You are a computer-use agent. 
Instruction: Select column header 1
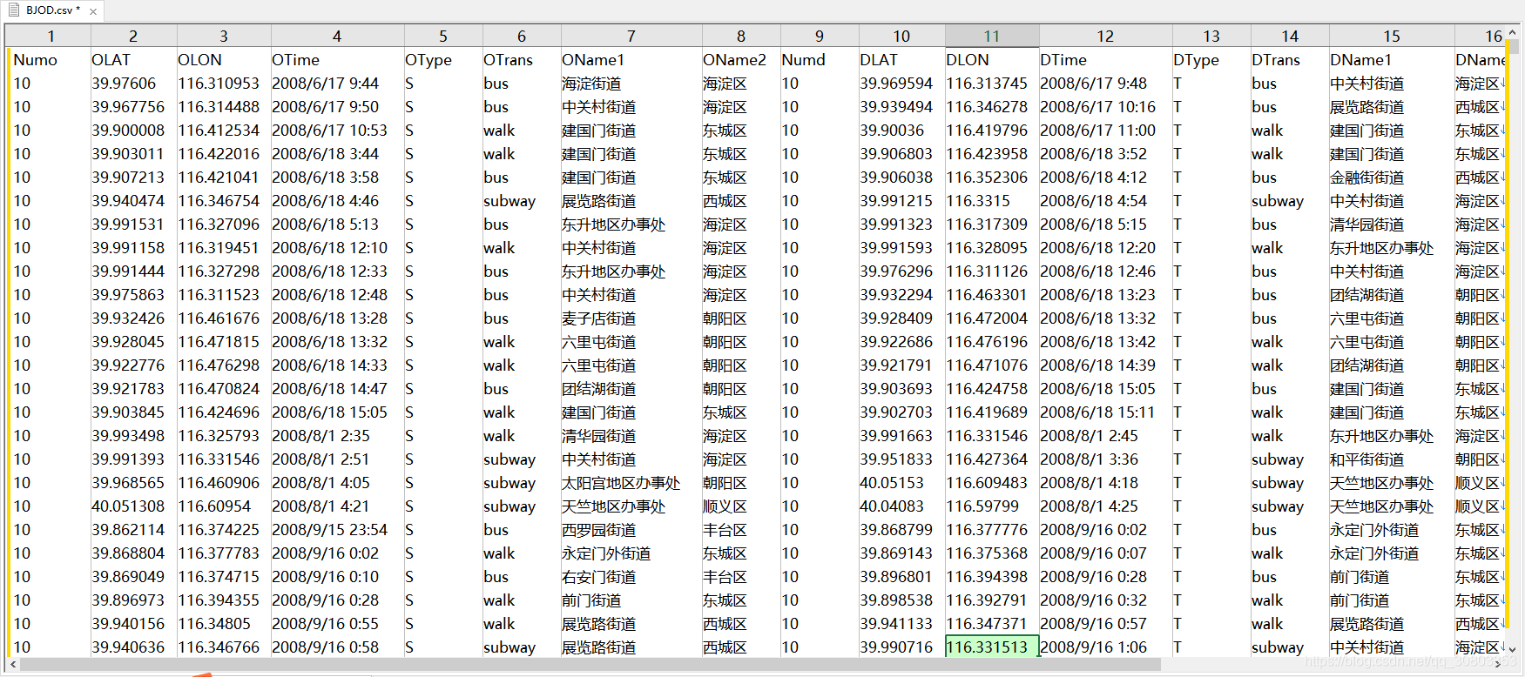coord(51,36)
